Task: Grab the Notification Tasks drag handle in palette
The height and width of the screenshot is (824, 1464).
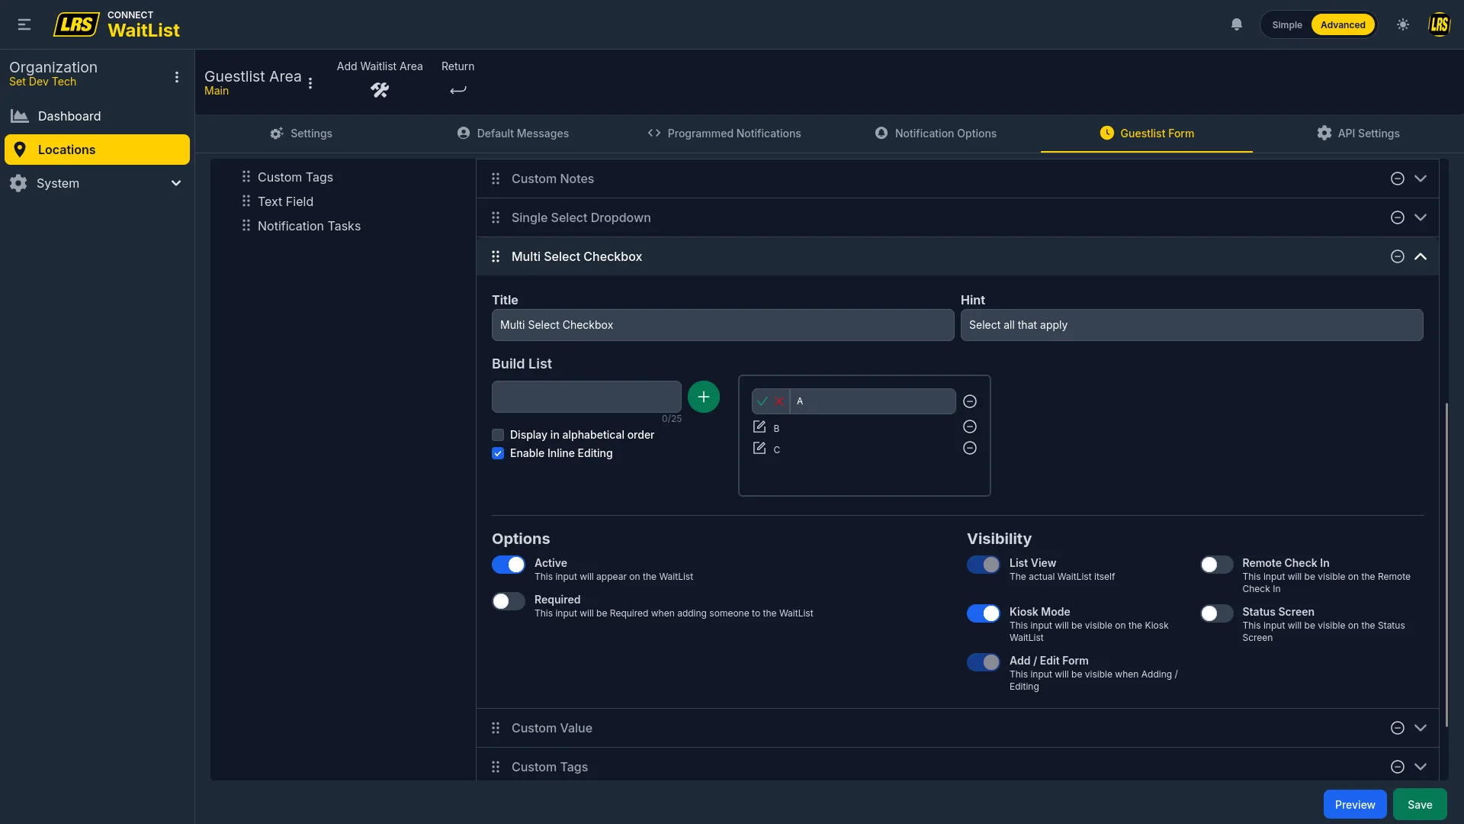Action: (246, 226)
